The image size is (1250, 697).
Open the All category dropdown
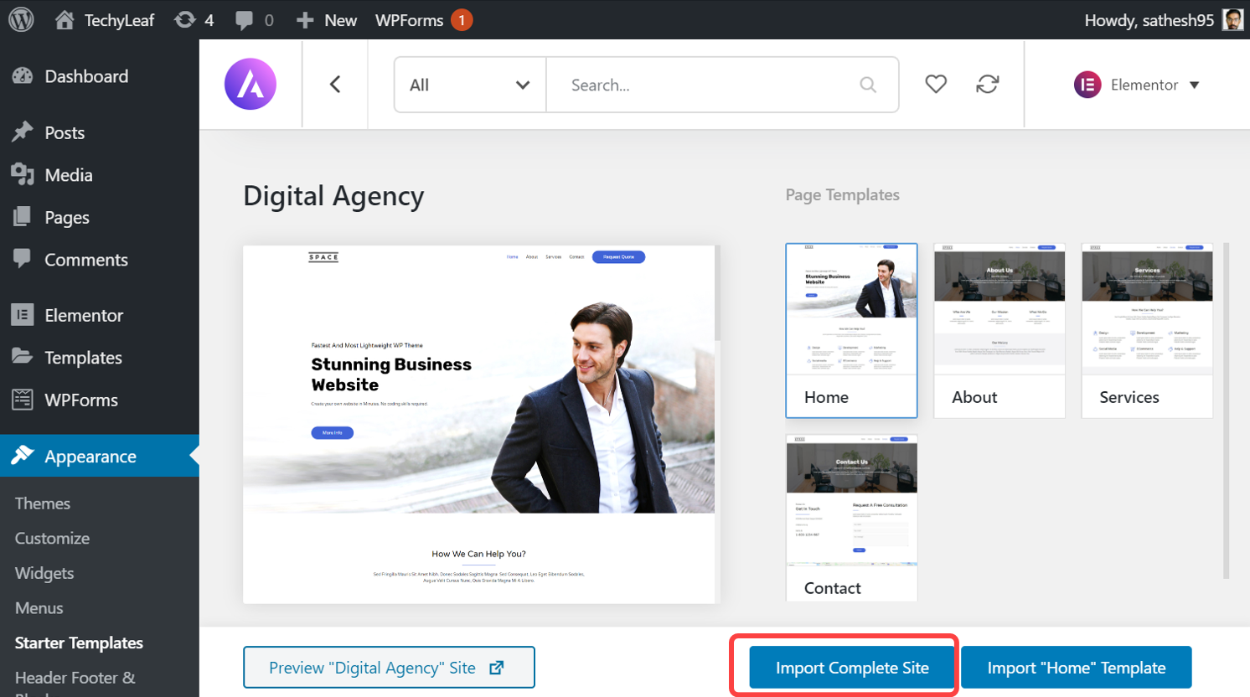(x=470, y=85)
